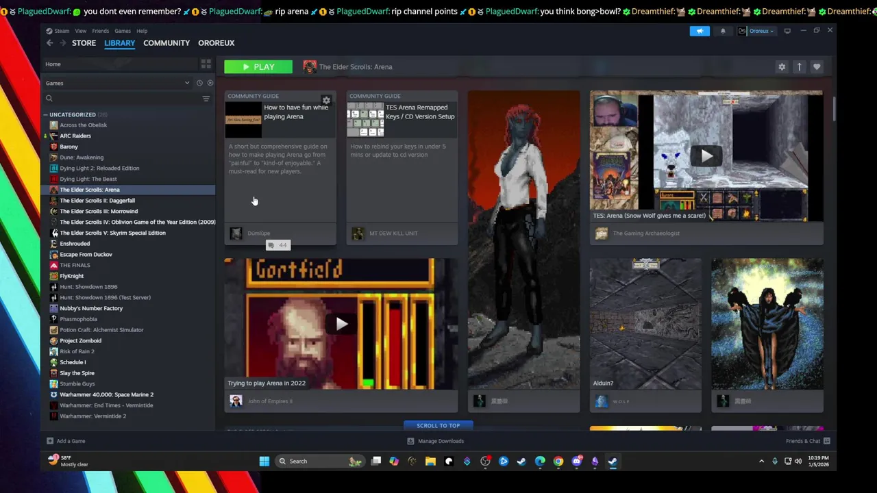The width and height of the screenshot is (877, 493).
Task: Select The Elder Scrolls II: Daggerfall
Action: (x=97, y=201)
